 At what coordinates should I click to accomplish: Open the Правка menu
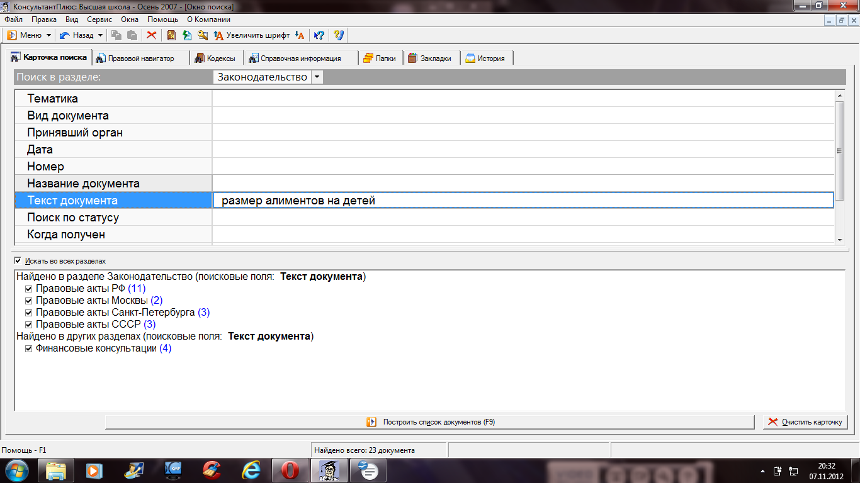(x=43, y=19)
